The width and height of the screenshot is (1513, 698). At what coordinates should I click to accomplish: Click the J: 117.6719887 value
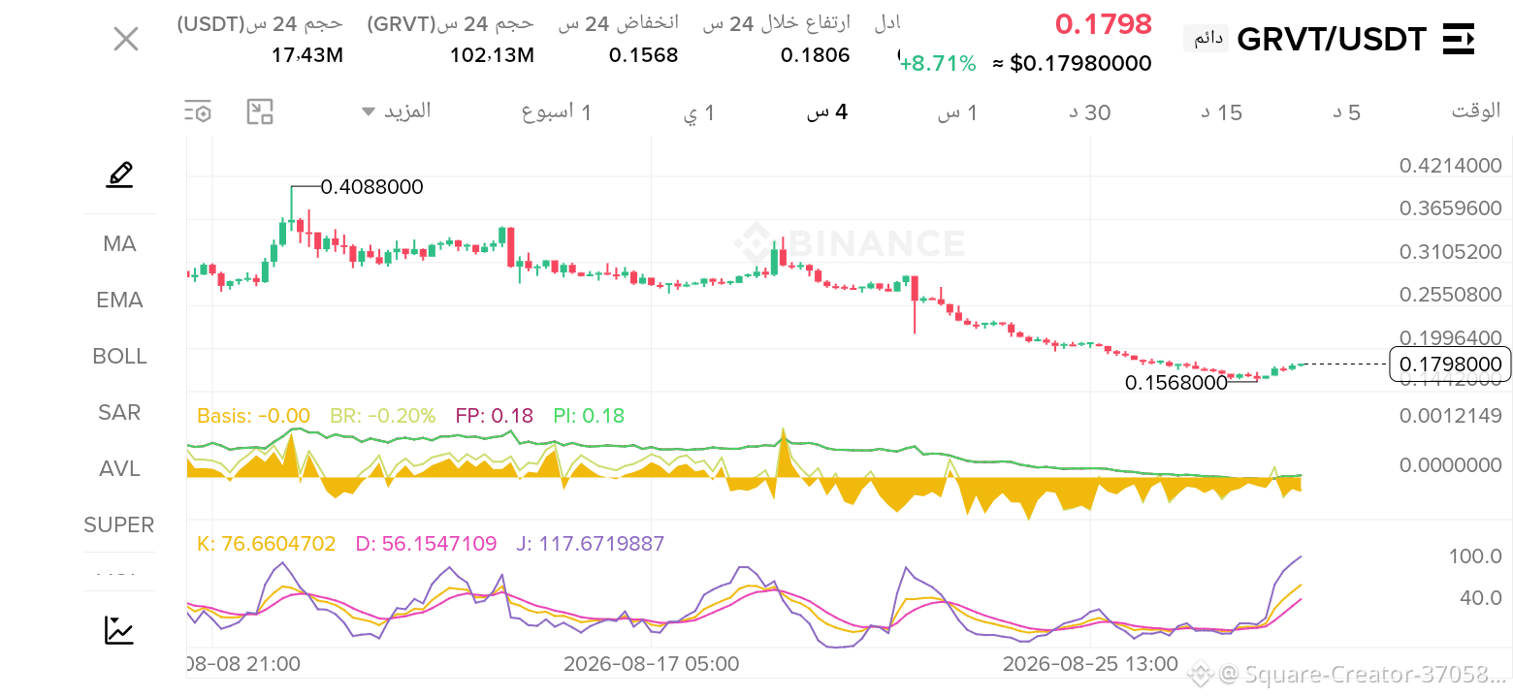(591, 544)
